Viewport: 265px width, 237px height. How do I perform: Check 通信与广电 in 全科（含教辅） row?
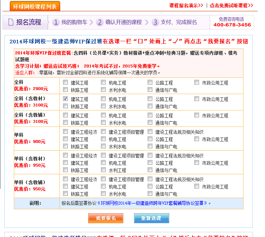[x=150, y=123]
